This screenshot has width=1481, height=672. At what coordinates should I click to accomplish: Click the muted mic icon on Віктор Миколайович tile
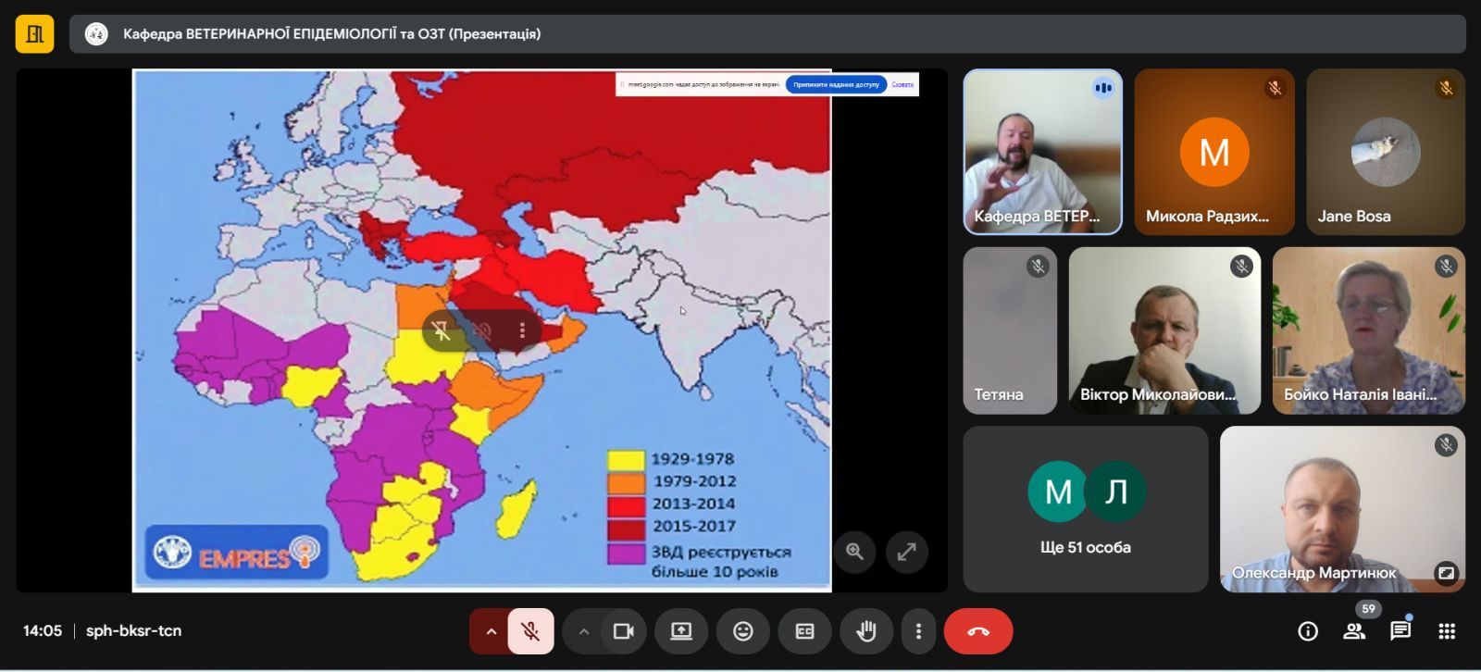point(1241,267)
